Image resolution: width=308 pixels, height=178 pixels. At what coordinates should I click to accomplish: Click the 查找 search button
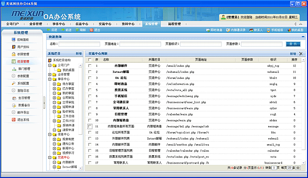point(293,44)
